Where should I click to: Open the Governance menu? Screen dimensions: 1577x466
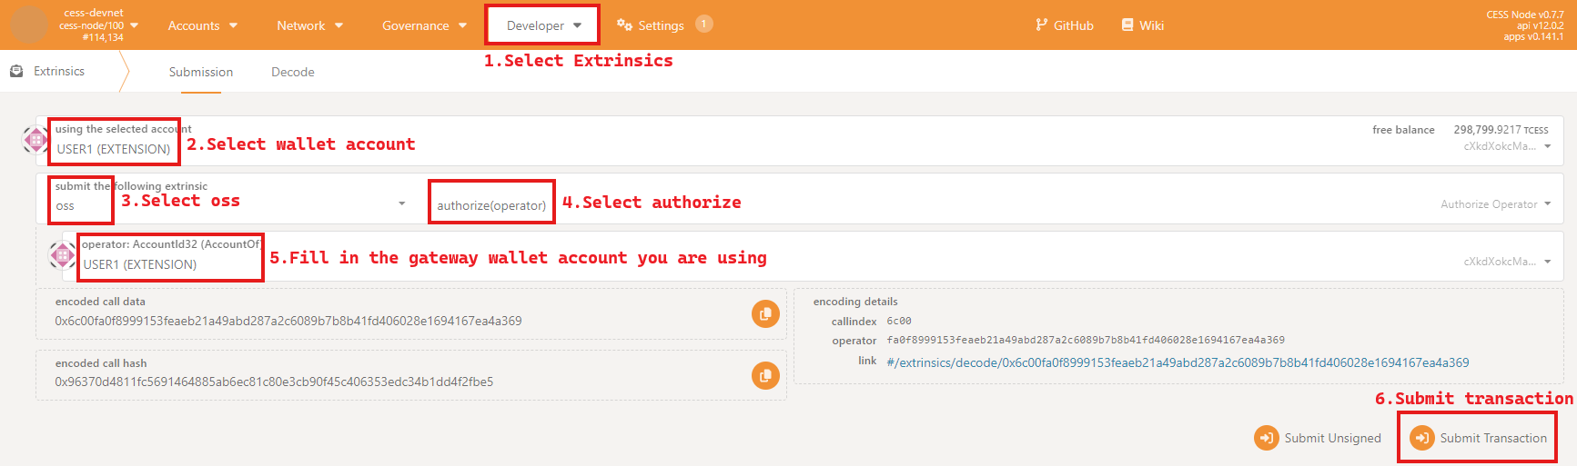[x=424, y=25]
